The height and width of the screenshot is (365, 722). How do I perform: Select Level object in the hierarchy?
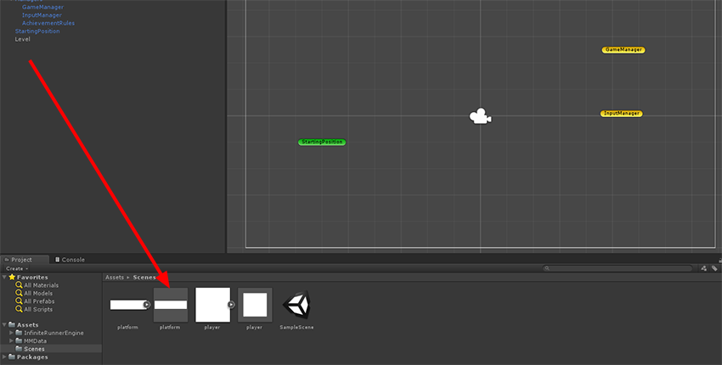[22, 39]
